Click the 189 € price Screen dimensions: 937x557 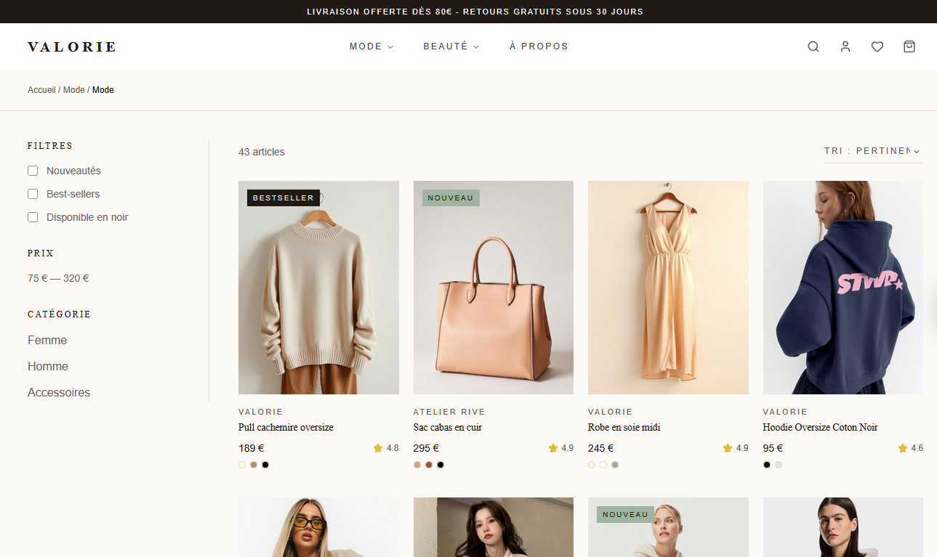[x=252, y=448]
